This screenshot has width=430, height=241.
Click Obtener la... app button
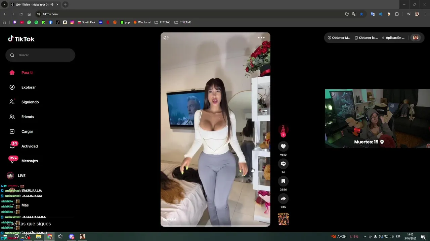[366, 38]
